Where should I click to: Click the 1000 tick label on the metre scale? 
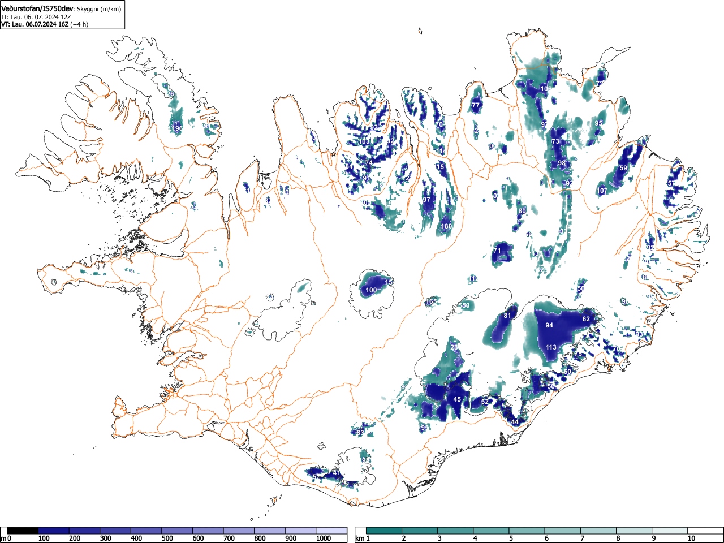(324, 538)
